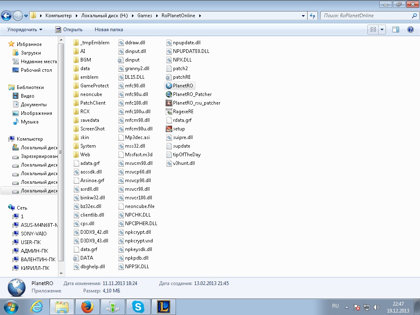Open the Упорядочить menu
Viewport: 420px width, 315px height.
(25, 30)
